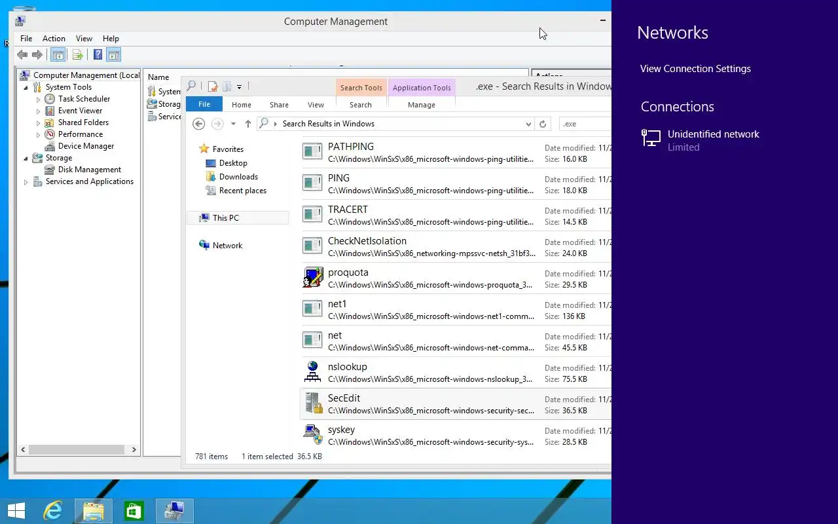Open Windows Store from taskbar
Image resolution: width=838 pixels, height=524 pixels.
point(134,511)
